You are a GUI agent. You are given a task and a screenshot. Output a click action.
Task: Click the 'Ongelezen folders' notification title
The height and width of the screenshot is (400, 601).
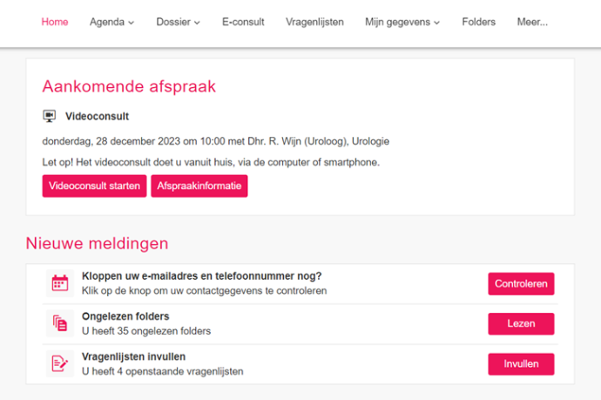pos(125,316)
